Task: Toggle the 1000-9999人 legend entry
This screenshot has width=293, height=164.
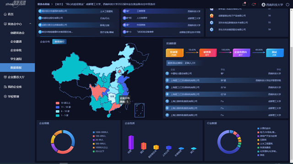Action: pos(100,132)
